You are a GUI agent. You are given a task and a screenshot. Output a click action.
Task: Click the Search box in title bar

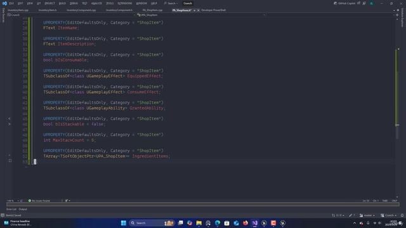pyautogui.click(x=171, y=3)
